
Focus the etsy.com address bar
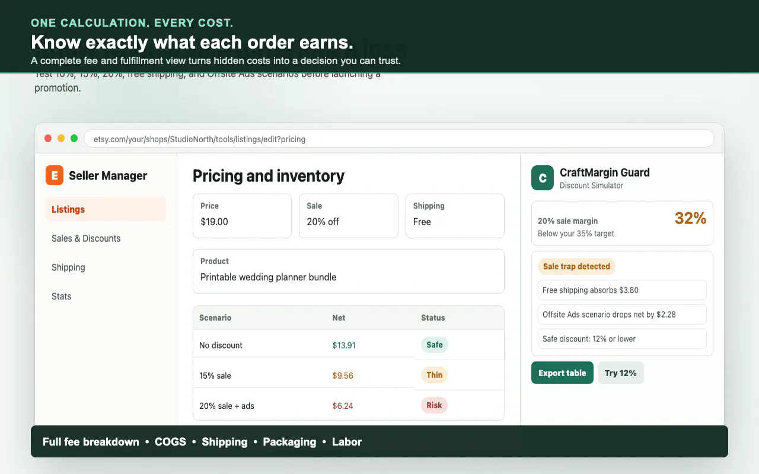click(399, 139)
